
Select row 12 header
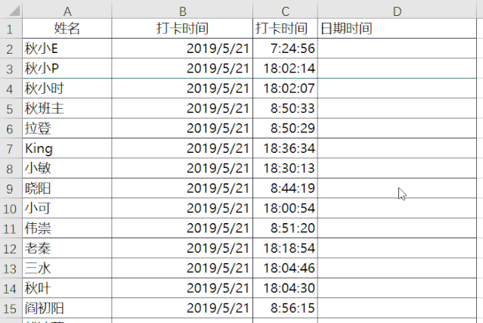(11, 248)
